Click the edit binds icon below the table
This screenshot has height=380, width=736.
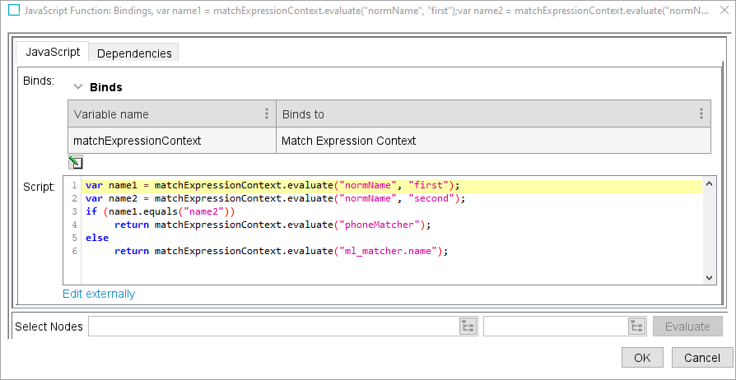pyautogui.click(x=76, y=162)
